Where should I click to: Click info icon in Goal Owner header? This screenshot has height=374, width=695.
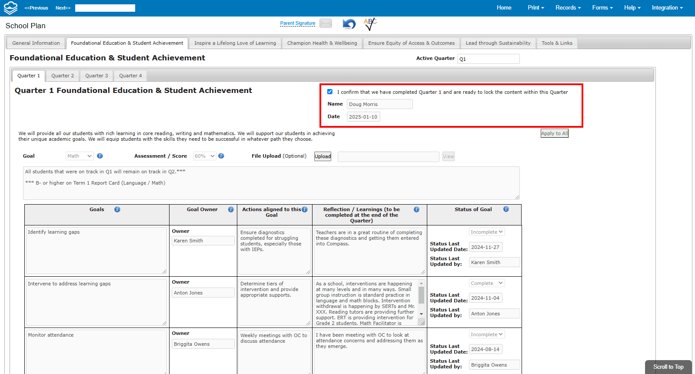click(x=231, y=209)
